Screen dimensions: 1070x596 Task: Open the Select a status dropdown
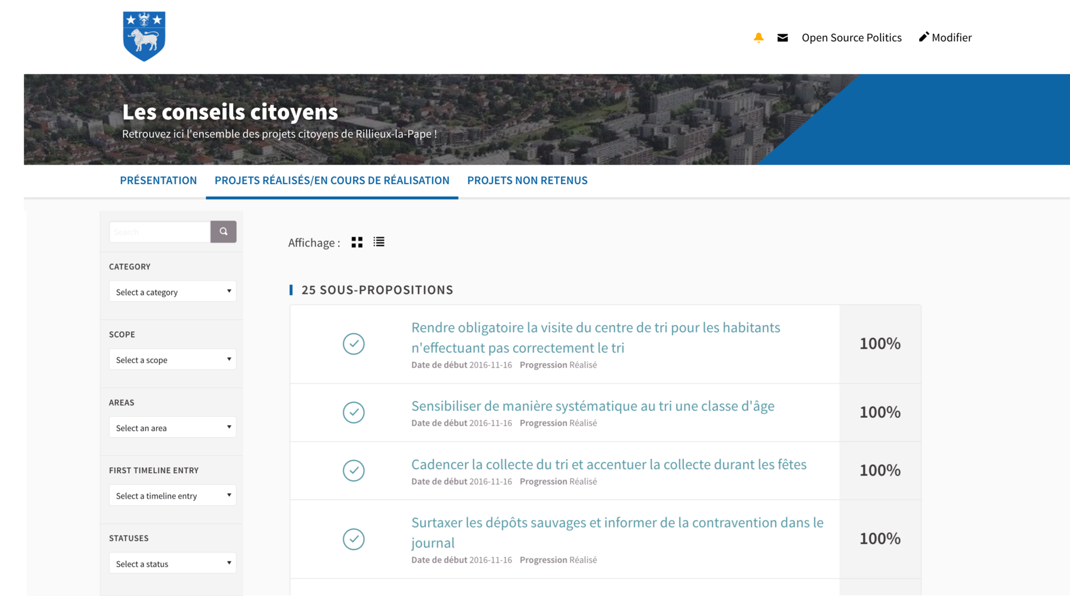point(172,564)
